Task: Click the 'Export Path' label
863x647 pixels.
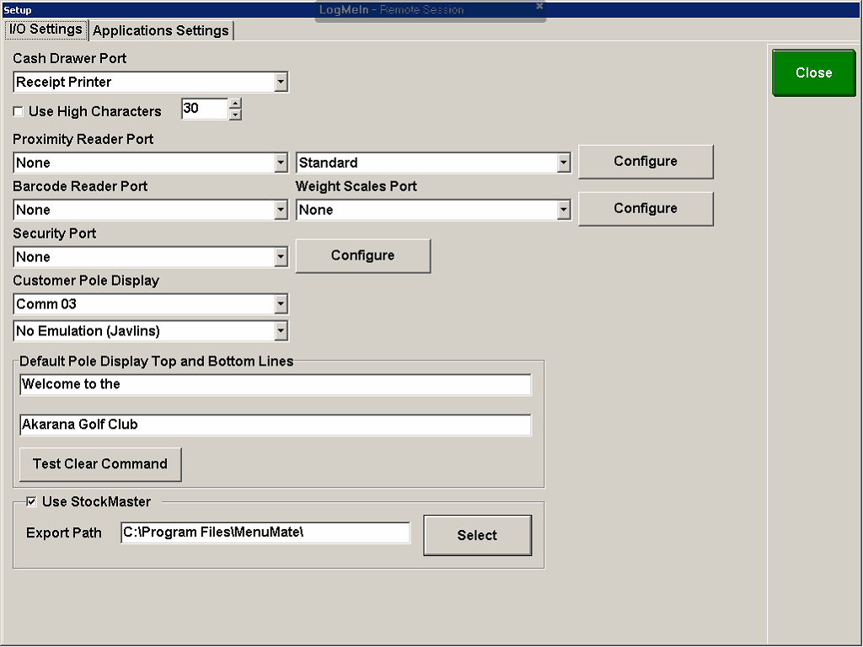Action: point(64,533)
